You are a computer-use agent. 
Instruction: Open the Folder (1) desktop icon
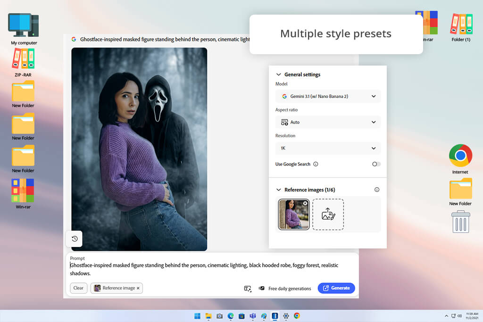(461, 27)
